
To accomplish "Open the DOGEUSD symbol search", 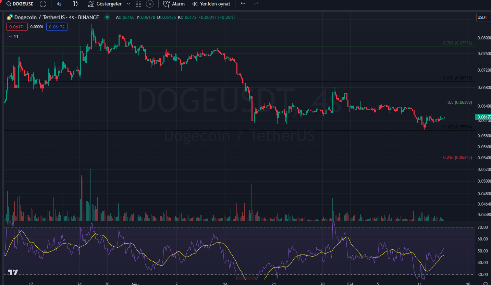I will tap(20, 4).
